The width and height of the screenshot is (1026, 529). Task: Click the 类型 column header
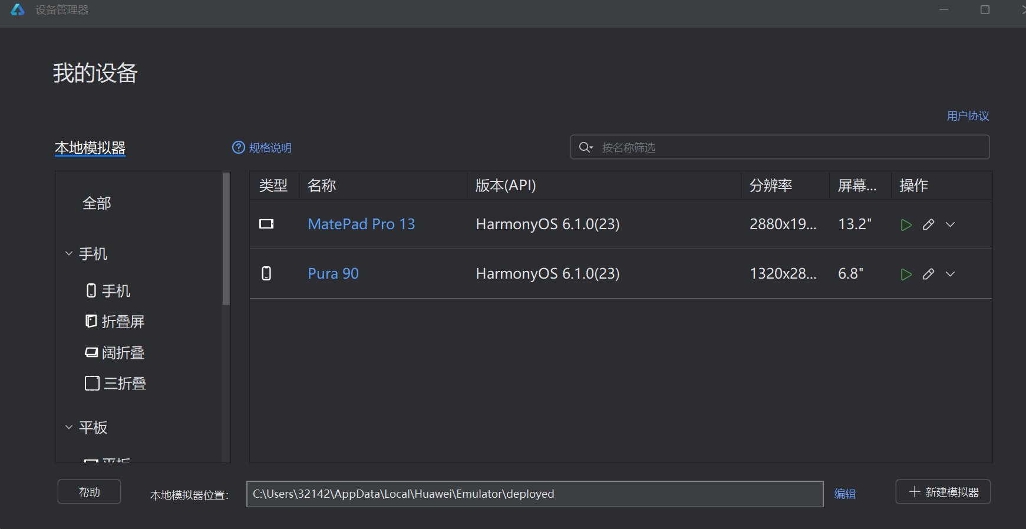pos(273,186)
